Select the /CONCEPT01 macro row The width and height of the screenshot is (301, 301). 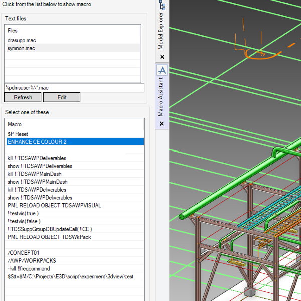(75, 253)
